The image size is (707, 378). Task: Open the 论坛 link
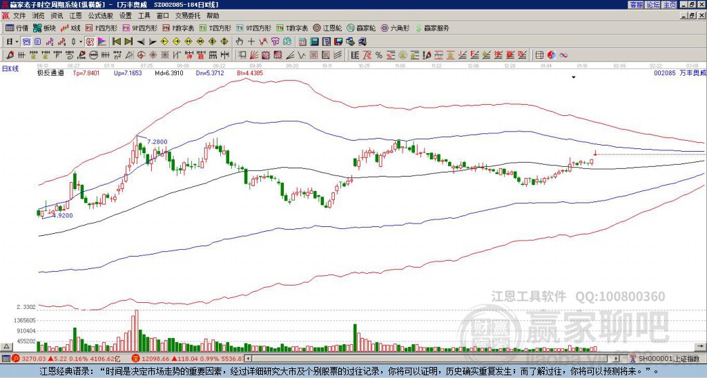click(x=652, y=5)
